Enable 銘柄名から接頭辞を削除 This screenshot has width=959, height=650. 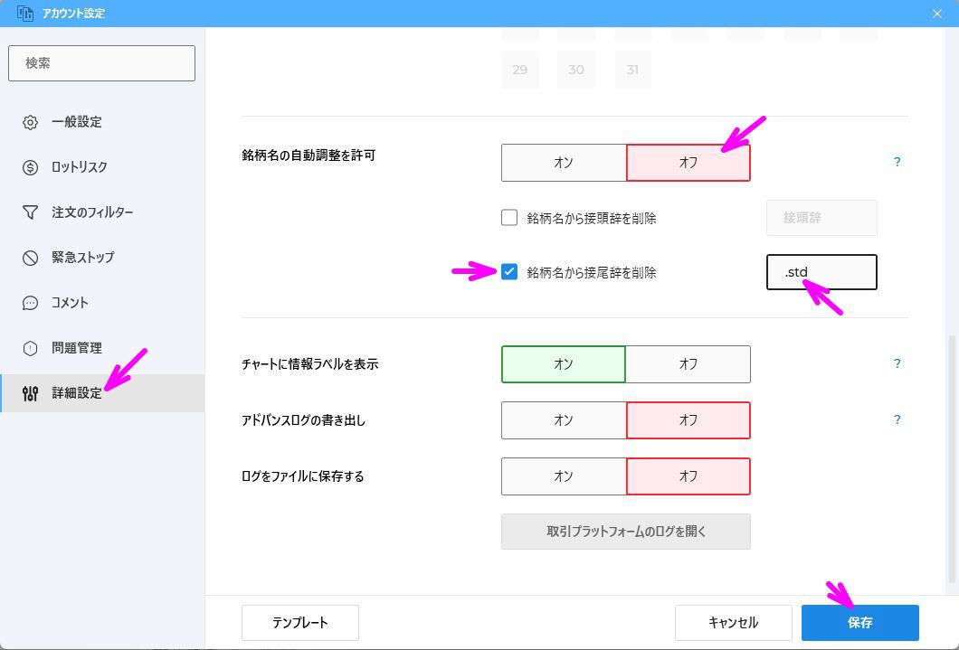coord(511,217)
